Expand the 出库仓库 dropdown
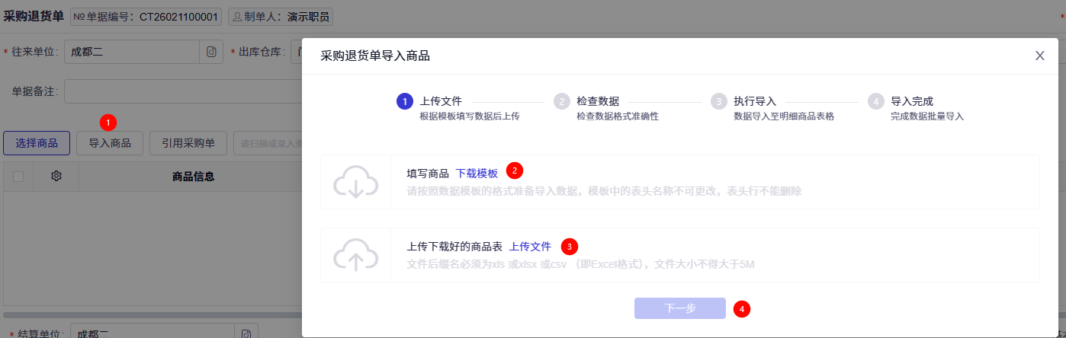 point(297,52)
